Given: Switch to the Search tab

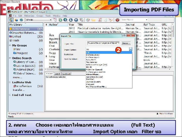Looking at the screenshot, I should pos(57,74).
